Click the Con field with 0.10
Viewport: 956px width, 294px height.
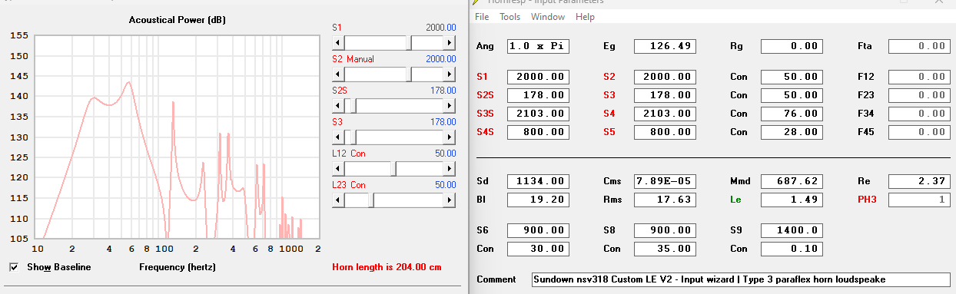coord(792,249)
